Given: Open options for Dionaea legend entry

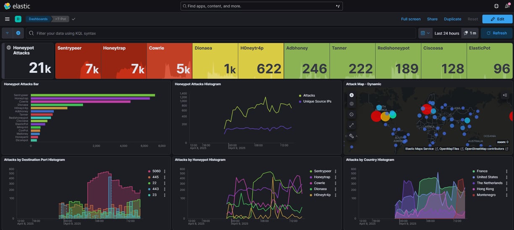Looking at the screenshot, I should 336,189.
